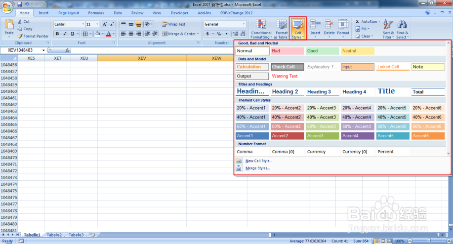Click the Format cells icon
The image size is (453, 244).
click(x=343, y=25)
